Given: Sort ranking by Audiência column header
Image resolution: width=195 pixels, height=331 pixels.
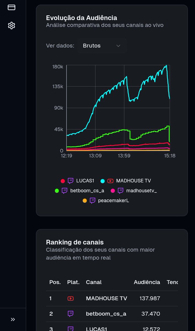Looking at the screenshot, I should tap(147, 282).
